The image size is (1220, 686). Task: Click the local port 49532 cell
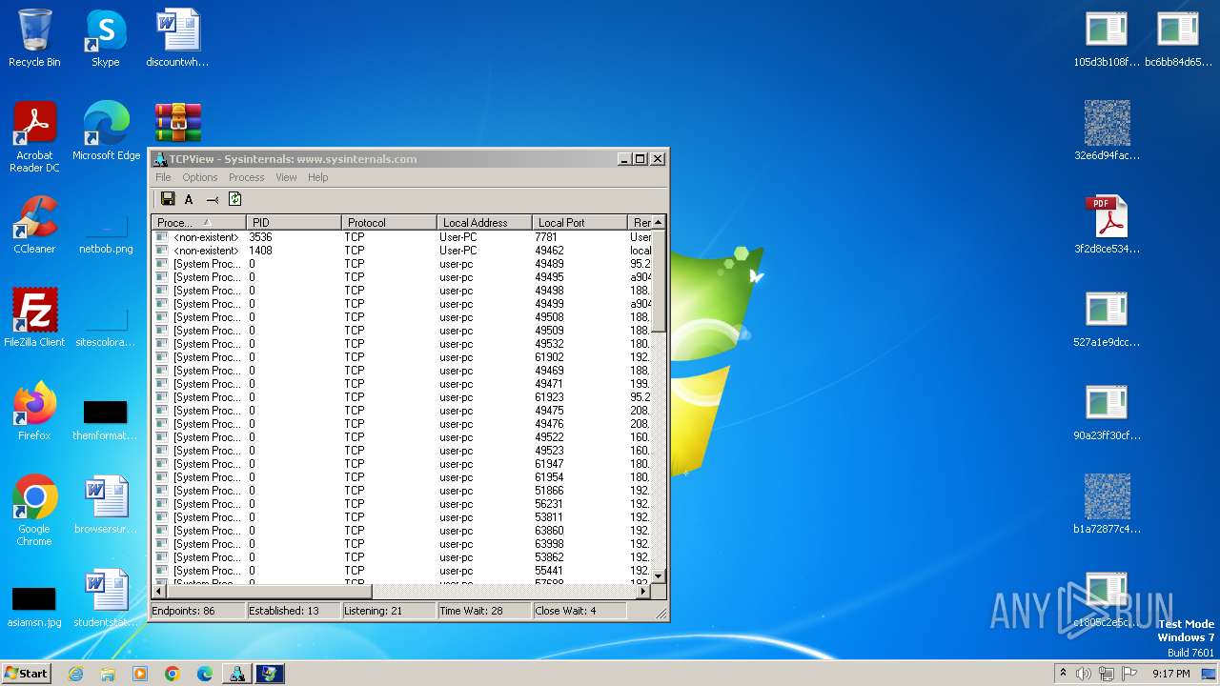[549, 344]
